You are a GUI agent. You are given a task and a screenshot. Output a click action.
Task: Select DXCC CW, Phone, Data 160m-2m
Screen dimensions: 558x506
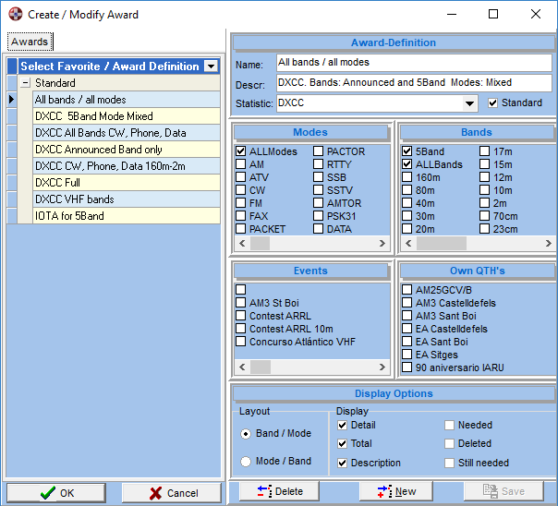pos(127,166)
